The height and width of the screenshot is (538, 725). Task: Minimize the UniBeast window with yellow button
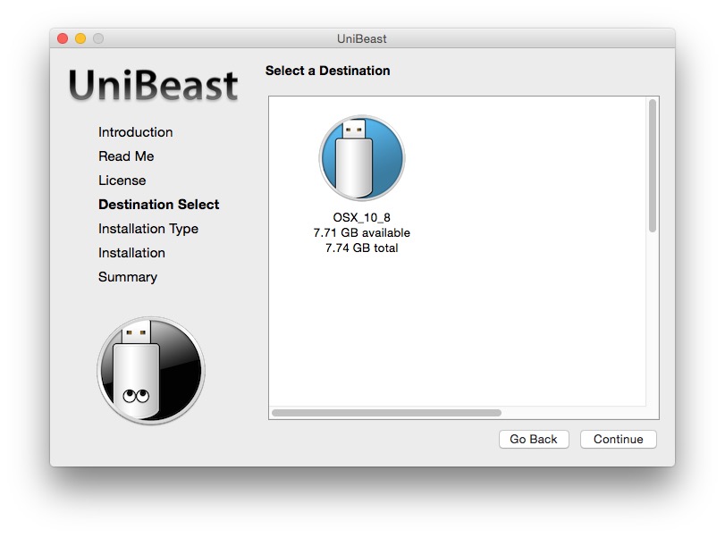80,38
